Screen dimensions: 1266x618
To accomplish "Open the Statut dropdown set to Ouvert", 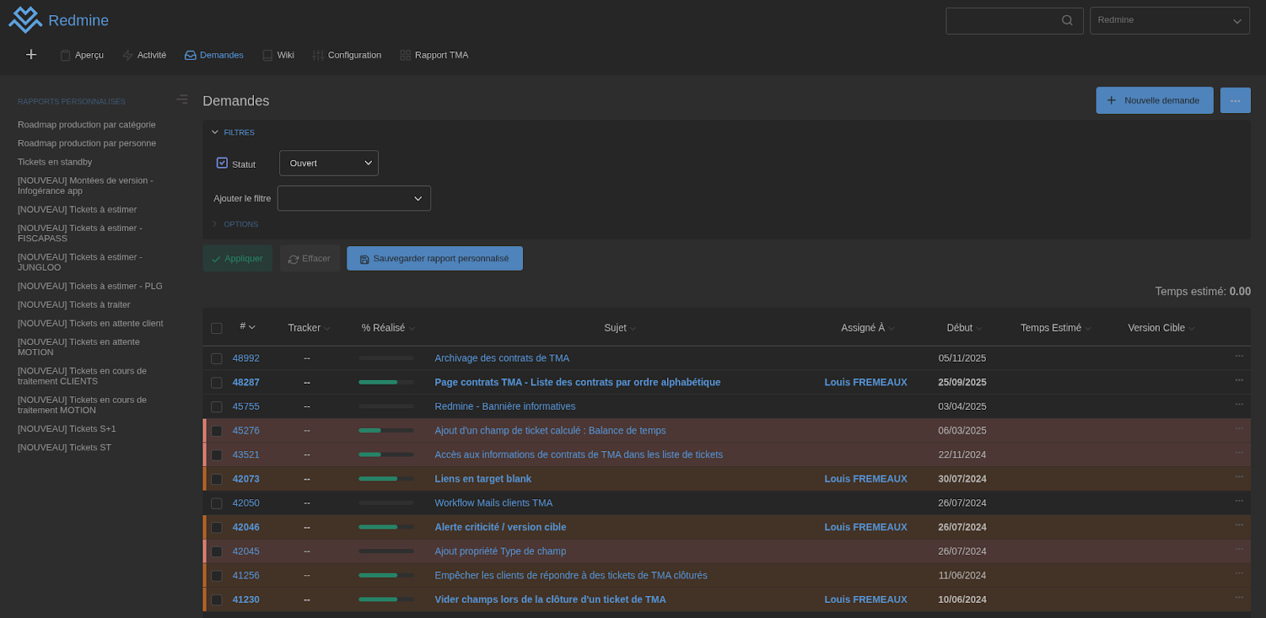I will click(x=328, y=163).
